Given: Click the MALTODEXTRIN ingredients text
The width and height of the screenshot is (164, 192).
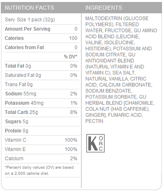Looking at the screenshot, I should tap(121, 70).
